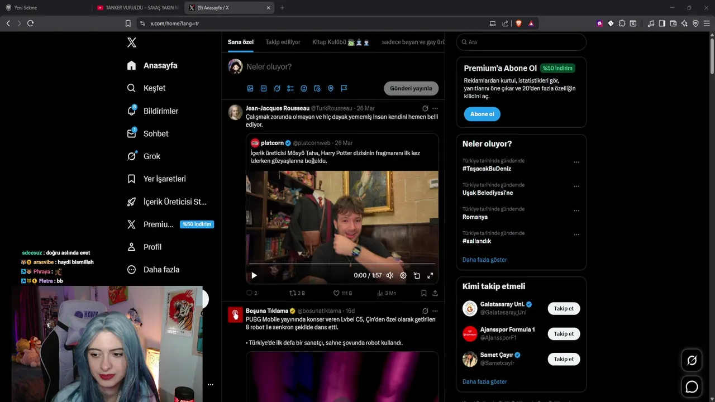
Task: Open more options on Rousseau post
Action: tap(435, 108)
